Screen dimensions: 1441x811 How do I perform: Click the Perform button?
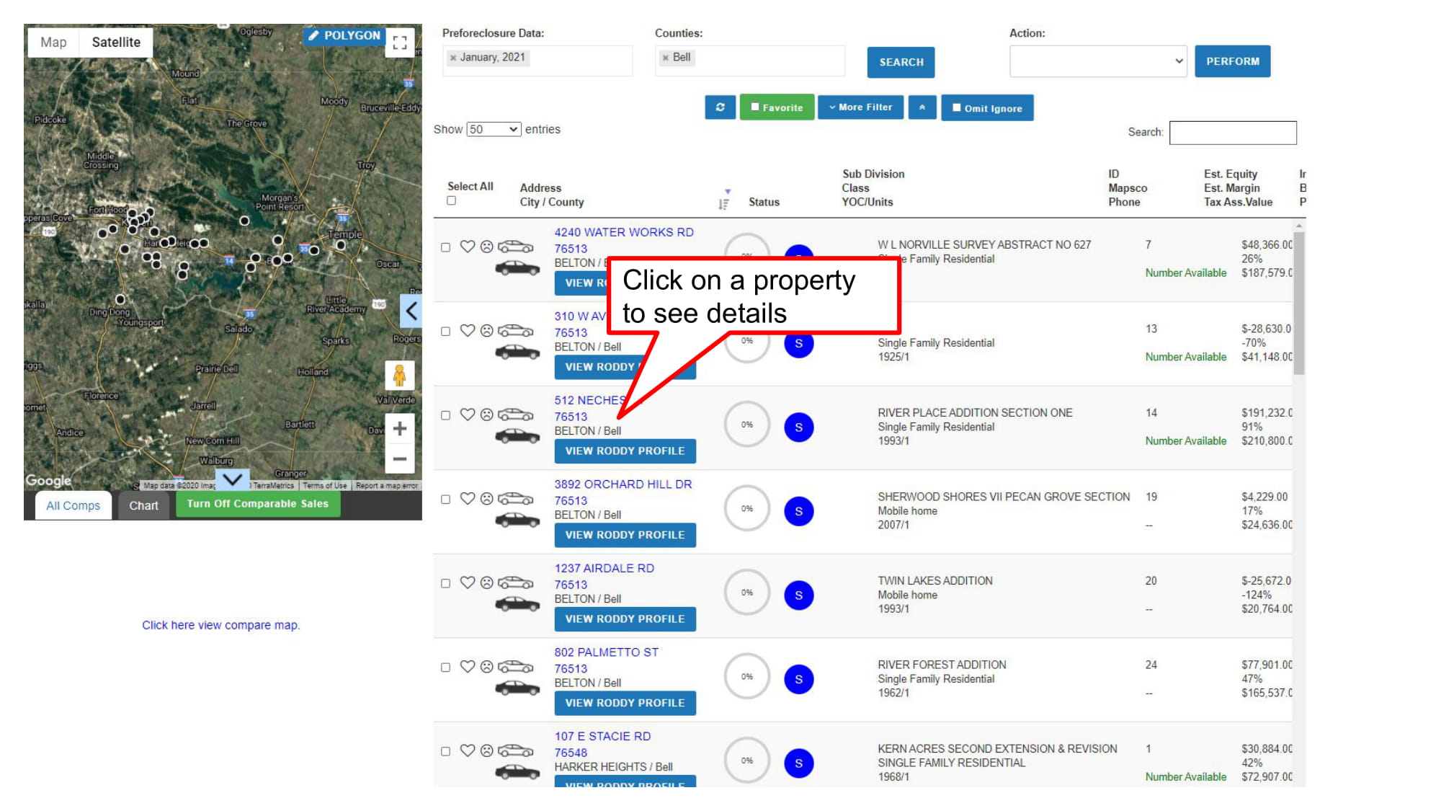(x=1232, y=61)
